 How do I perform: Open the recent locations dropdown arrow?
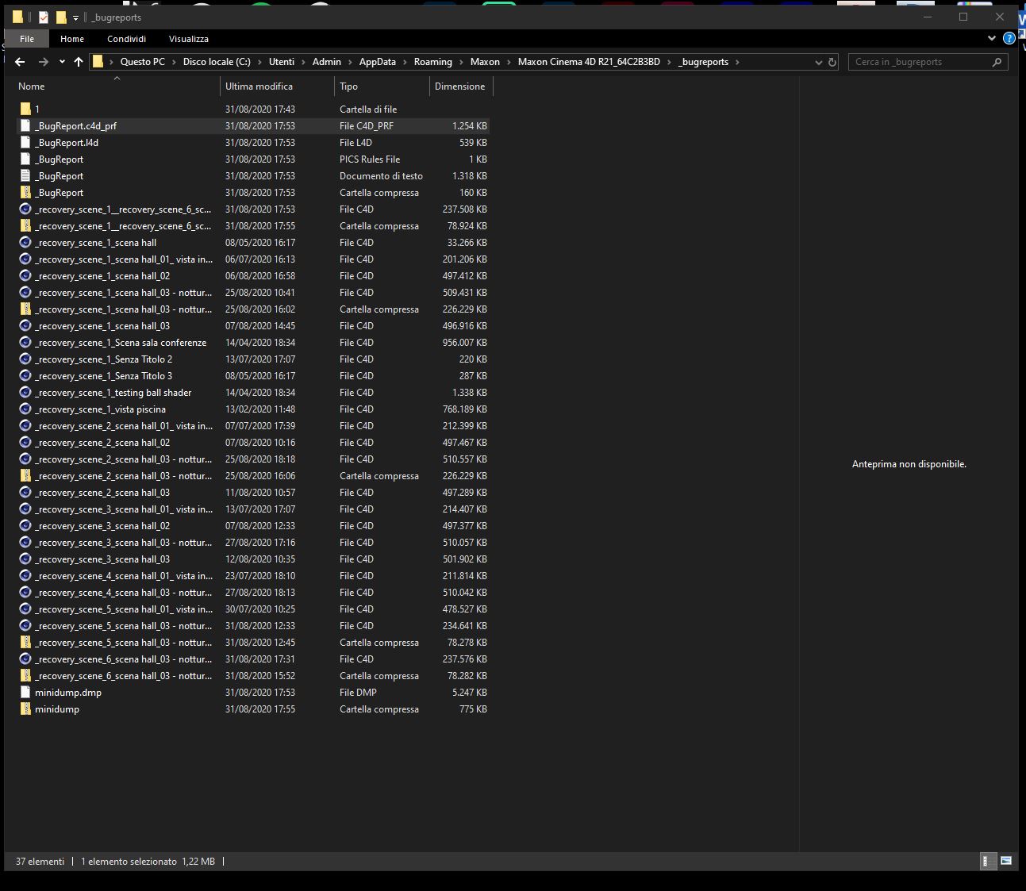[62, 62]
